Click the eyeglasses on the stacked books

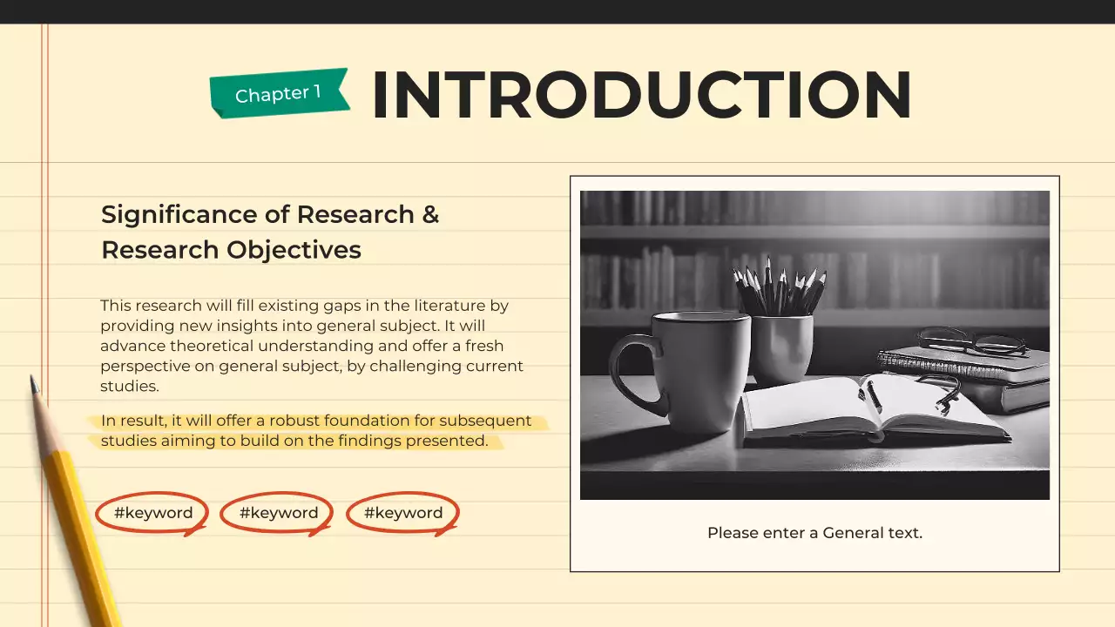[x=971, y=340]
